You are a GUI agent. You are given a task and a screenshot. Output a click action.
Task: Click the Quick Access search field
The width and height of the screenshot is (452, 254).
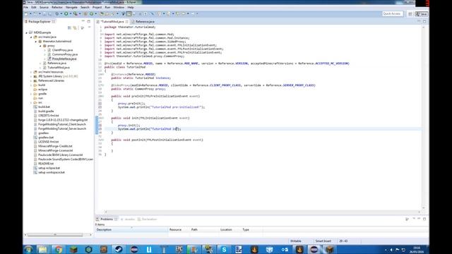point(393,14)
